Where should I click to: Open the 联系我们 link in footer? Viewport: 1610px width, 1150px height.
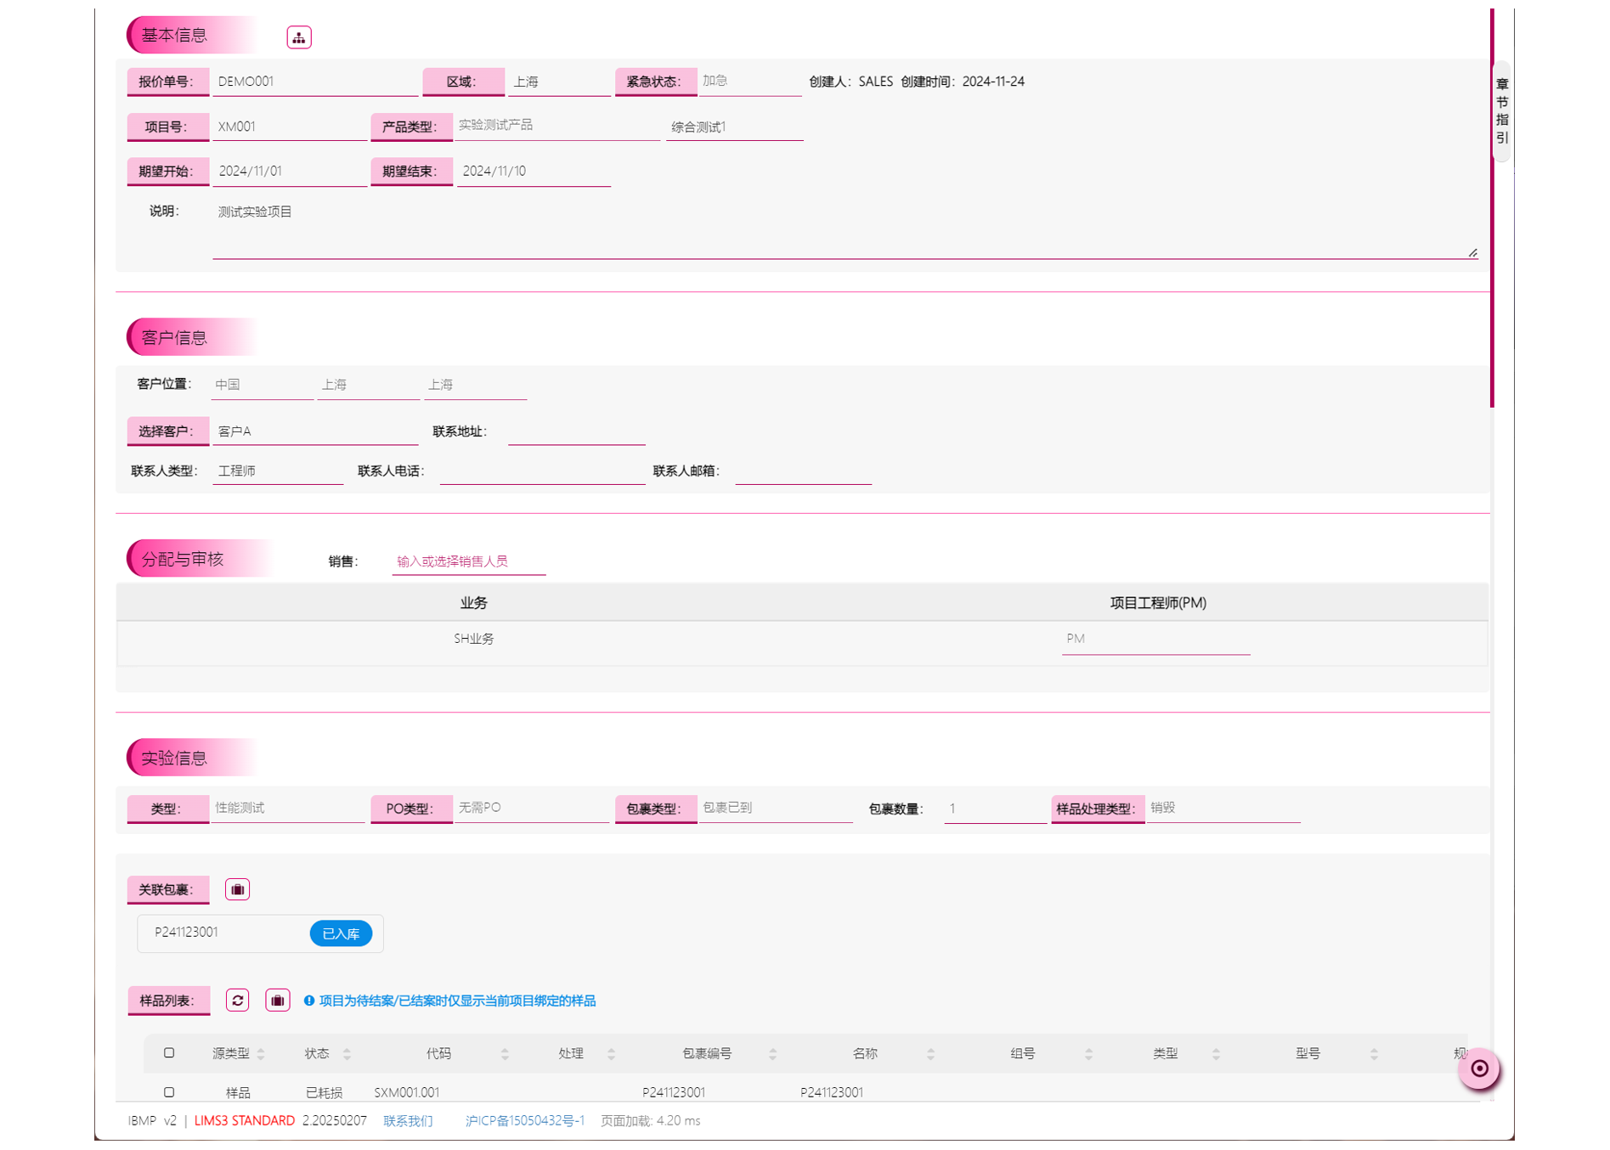408,1121
